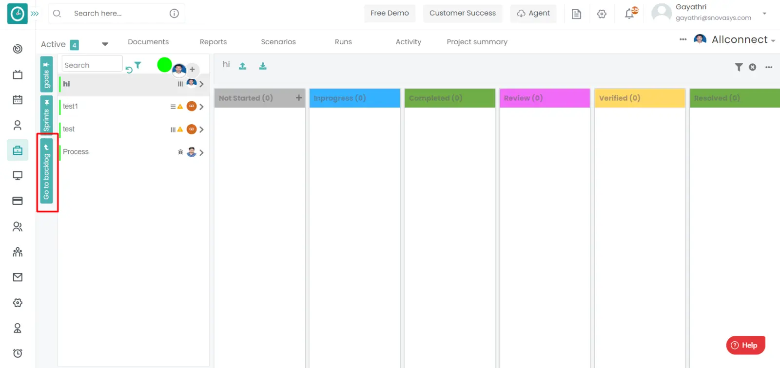780x368 pixels.
Task: Click the refresh icon near goal search
Action: click(x=129, y=70)
